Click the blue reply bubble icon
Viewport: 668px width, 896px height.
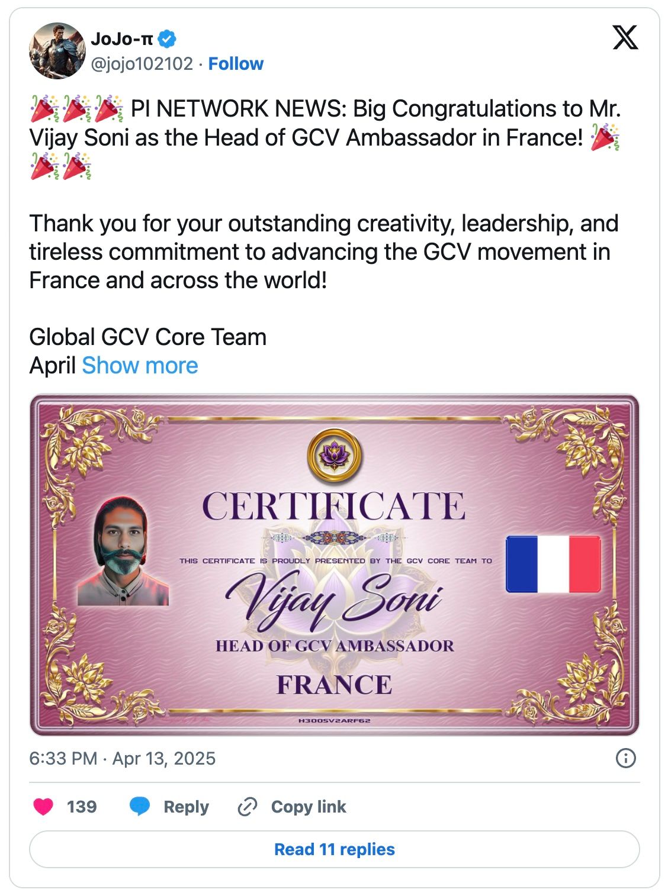tap(139, 807)
